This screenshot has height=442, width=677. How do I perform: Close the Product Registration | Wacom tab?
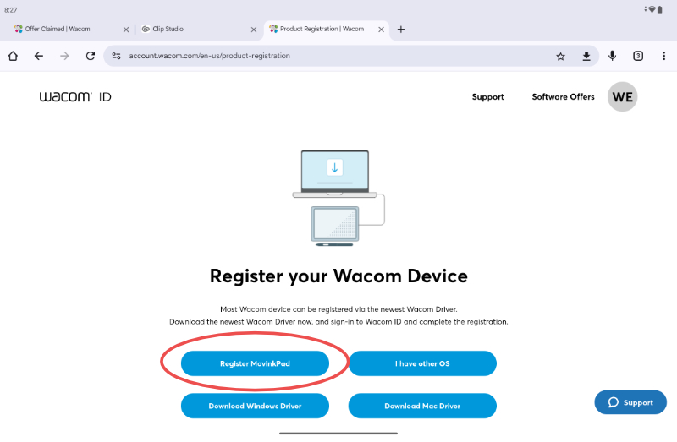tap(382, 30)
